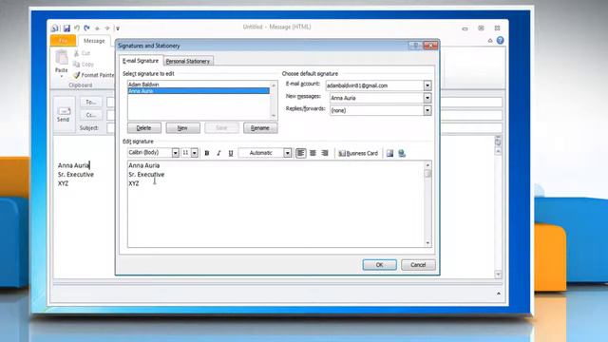Image resolution: width=608 pixels, height=342 pixels.
Task: Select Adam Baldwin signature in list
Action: [x=199, y=85]
